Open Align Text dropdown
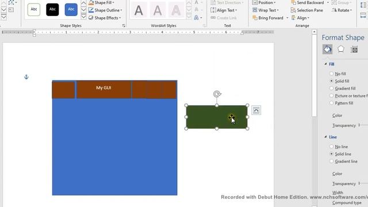 point(224,10)
